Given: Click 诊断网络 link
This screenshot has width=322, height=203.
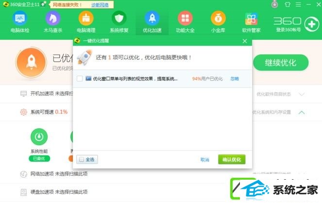Looking at the screenshot, I should [x=100, y=5].
